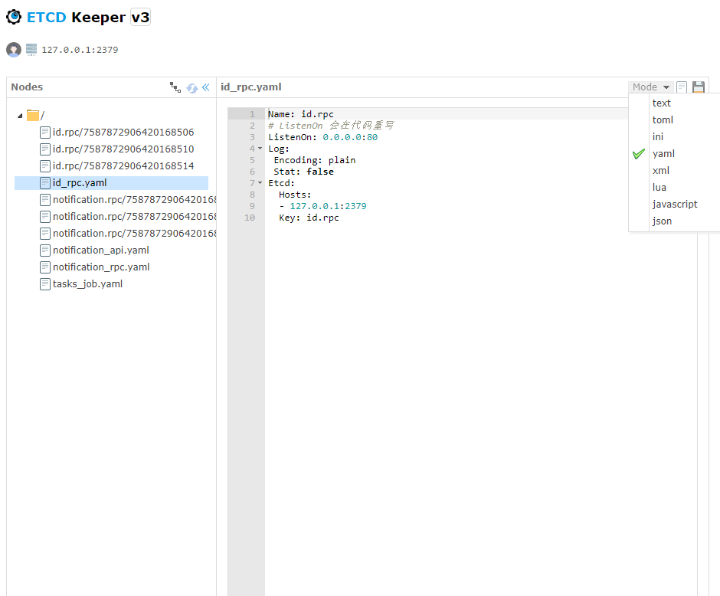Open the notification_api.yaml node
The width and height of the screenshot is (720, 596).
click(100, 251)
